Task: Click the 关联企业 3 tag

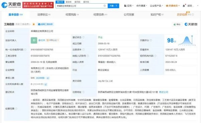Action: tap(53, 40)
